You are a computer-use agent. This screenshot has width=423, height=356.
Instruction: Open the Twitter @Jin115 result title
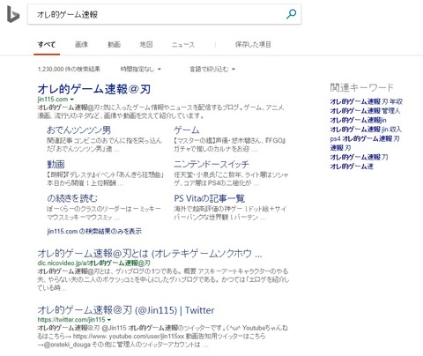pos(126,310)
